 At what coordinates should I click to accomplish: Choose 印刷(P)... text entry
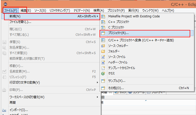tap(16, 90)
